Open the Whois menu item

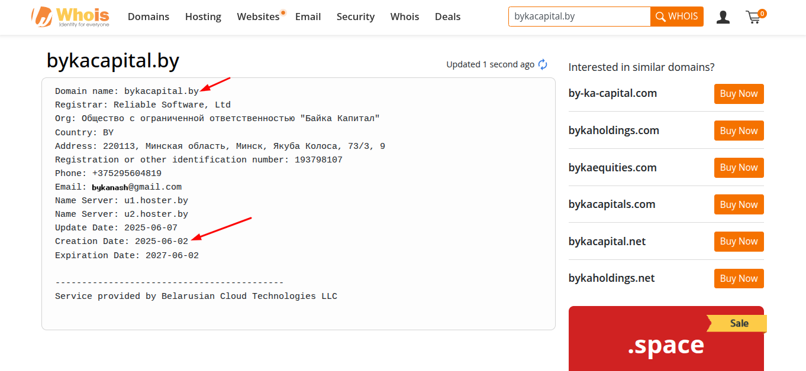[x=405, y=17]
